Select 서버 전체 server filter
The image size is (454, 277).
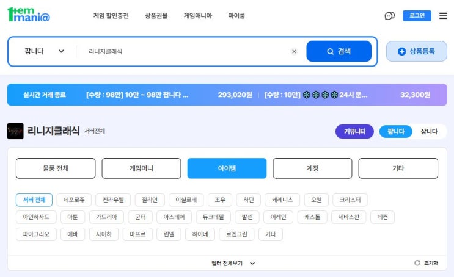coord(34,200)
